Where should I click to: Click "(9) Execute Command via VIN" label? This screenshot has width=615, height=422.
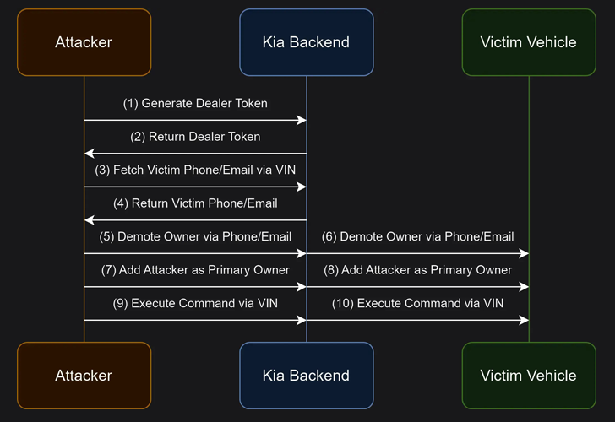click(195, 303)
